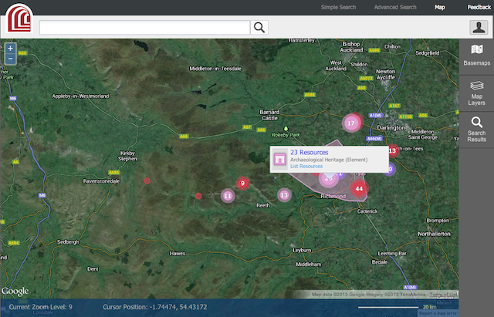The width and height of the screenshot is (494, 317).
Task: Click the Kirkby Stephen map label
Action: pyautogui.click(x=127, y=156)
